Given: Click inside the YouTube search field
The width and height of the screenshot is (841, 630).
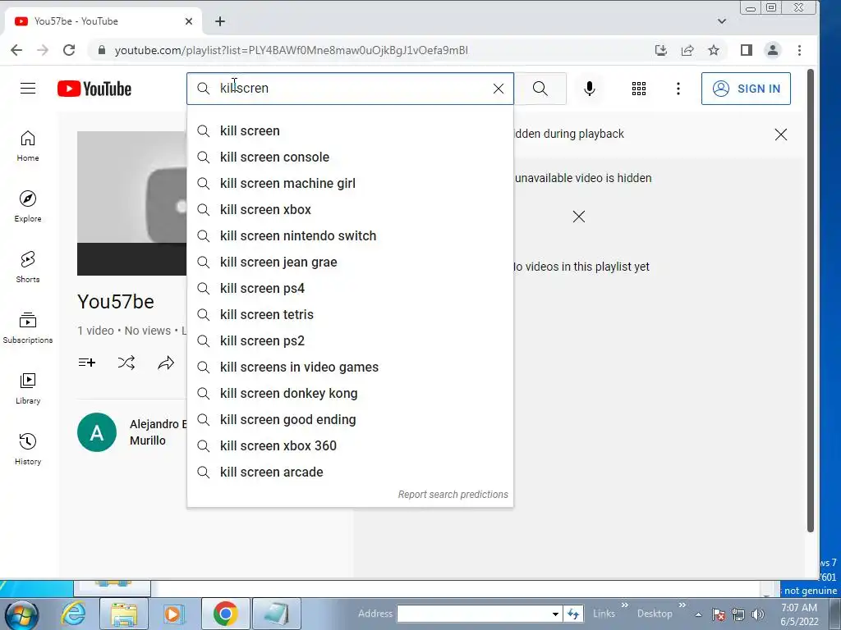Looking at the screenshot, I should (348, 89).
